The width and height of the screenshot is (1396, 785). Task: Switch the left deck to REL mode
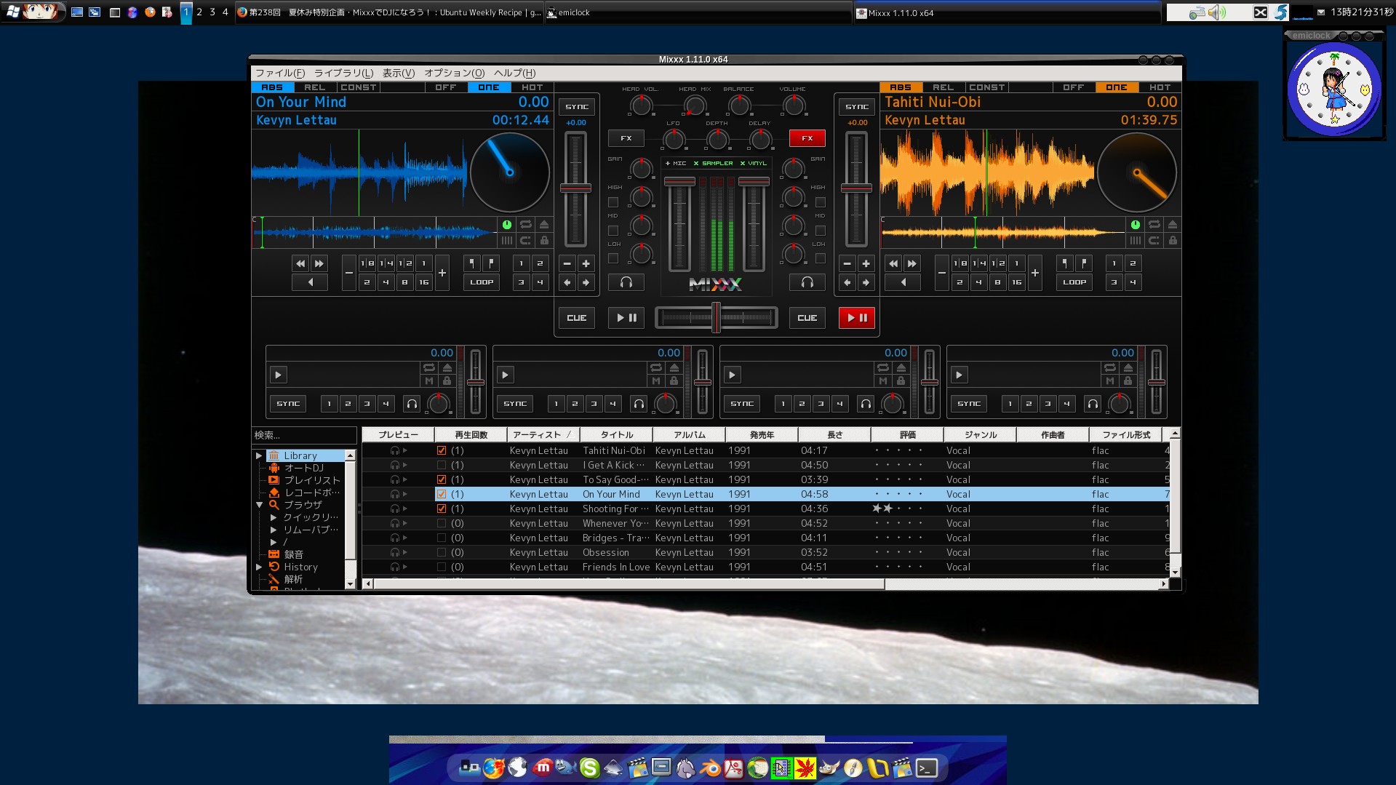316,87
